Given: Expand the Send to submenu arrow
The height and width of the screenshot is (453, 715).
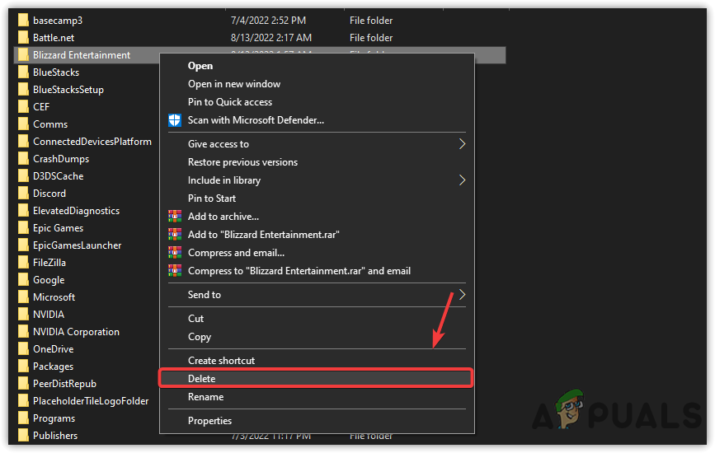Looking at the screenshot, I should tap(462, 295).
